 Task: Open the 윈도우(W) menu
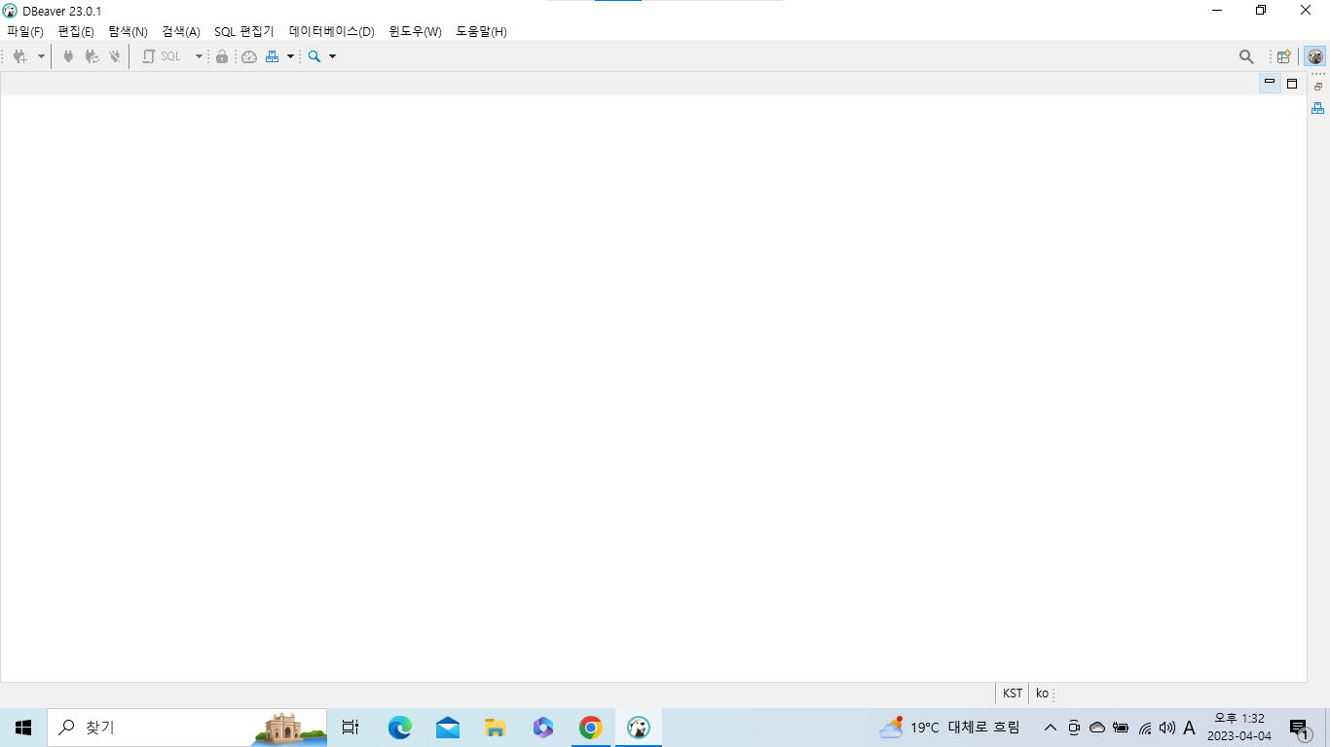coord(416,31)
